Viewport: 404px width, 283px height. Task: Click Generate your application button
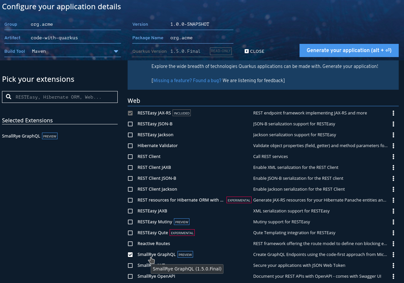tap(349, 50)
